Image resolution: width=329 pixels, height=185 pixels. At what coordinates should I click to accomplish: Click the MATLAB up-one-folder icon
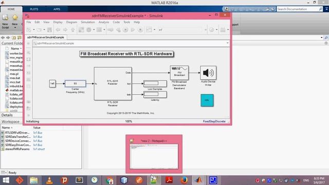[x=14, y=38]
